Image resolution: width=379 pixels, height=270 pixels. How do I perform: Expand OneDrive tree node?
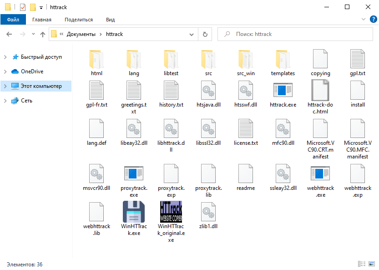pos(5,71)
